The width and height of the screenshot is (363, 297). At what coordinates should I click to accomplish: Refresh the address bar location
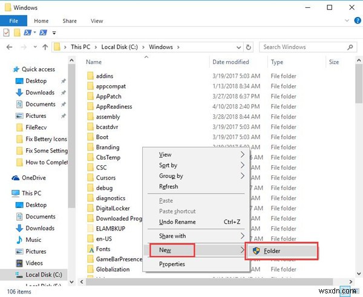[x=249, y=47]
